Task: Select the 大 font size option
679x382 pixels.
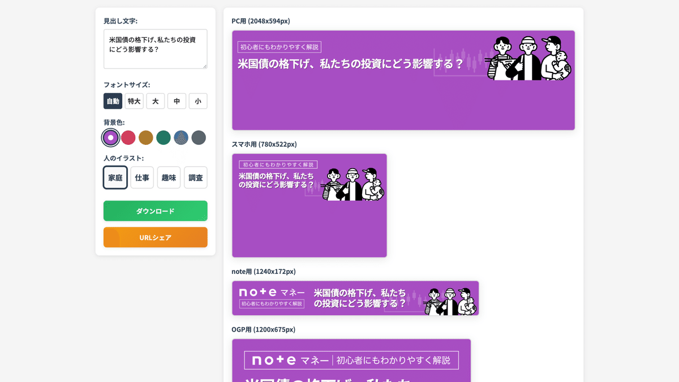Action: [x=155, y=101]
